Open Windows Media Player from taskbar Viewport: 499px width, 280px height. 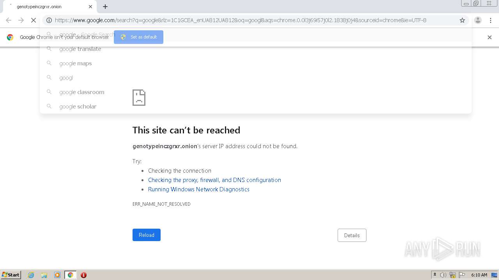click(57, 275)
